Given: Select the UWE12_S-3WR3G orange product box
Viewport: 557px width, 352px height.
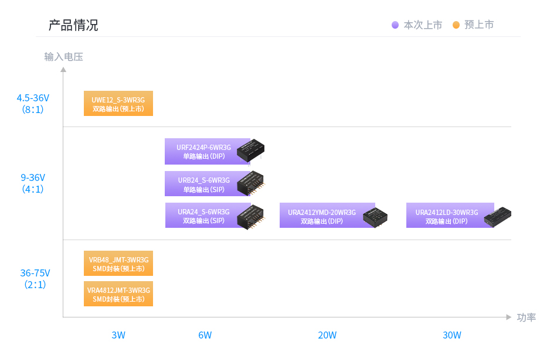Looking at the screenshot, I should click(x=118, y=104).
